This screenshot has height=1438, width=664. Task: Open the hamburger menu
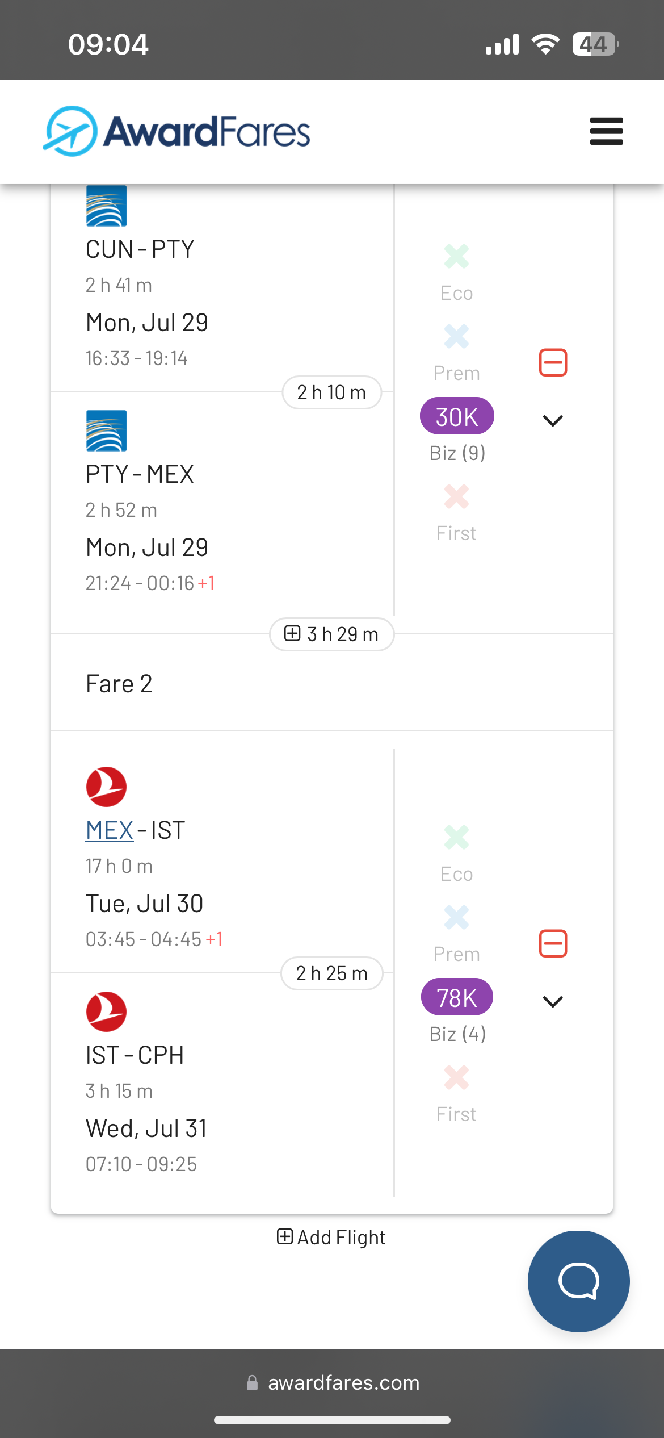click(x=606, y=131)
